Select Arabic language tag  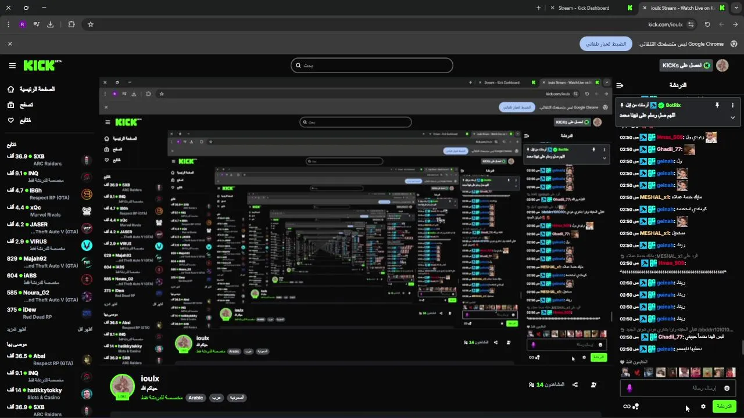(x=196, y=398)
